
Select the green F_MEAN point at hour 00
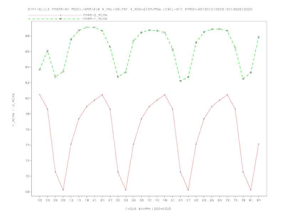pyautogui.click(x=40, y=69)
